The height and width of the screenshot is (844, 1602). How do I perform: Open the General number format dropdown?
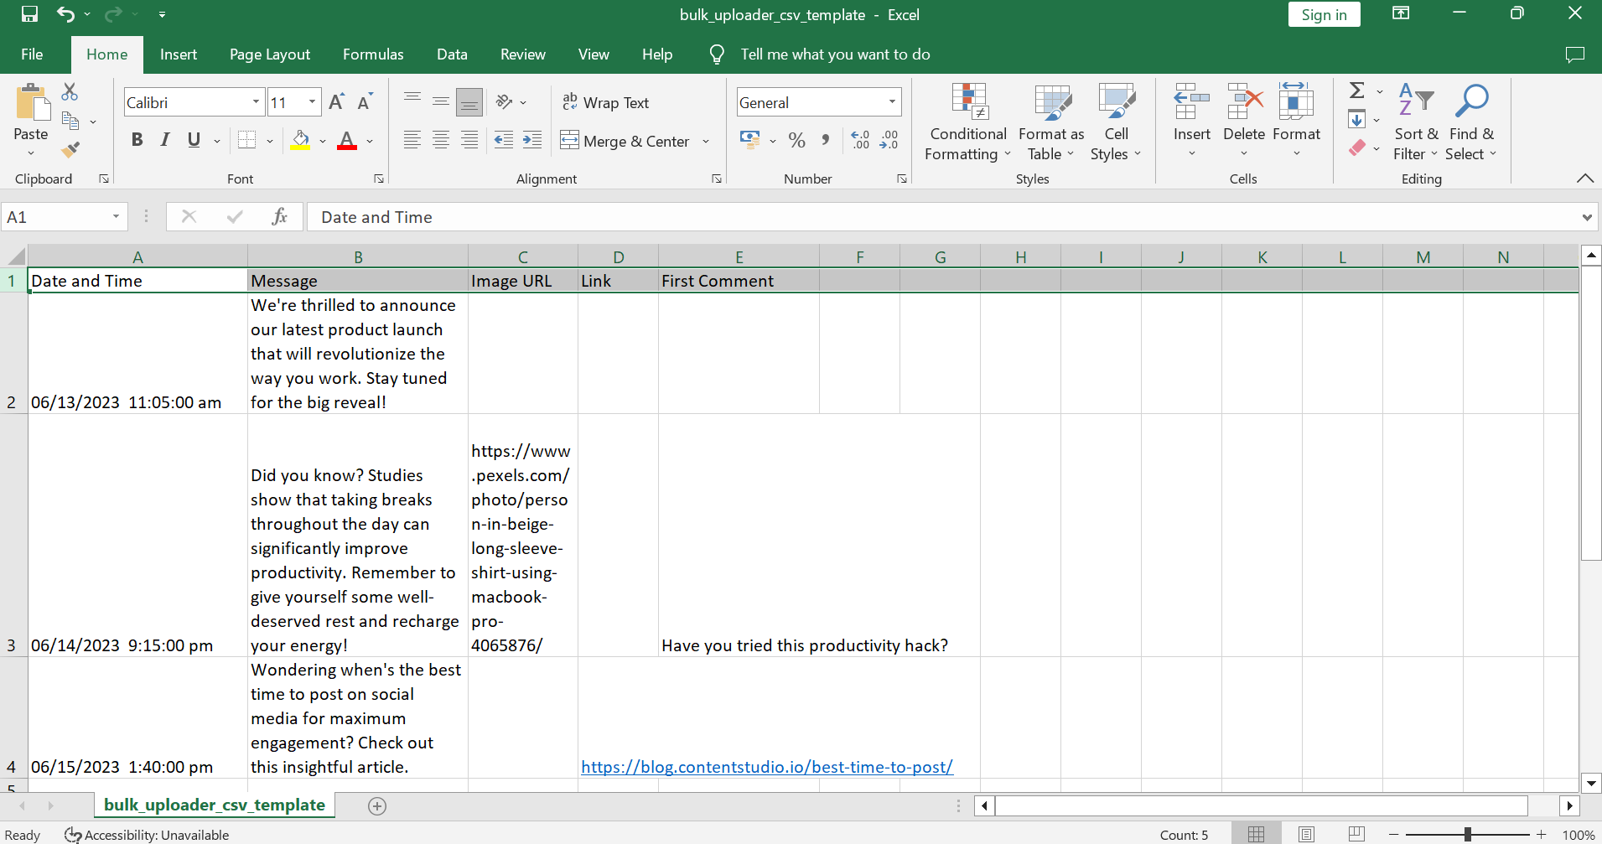coord(892,102)
